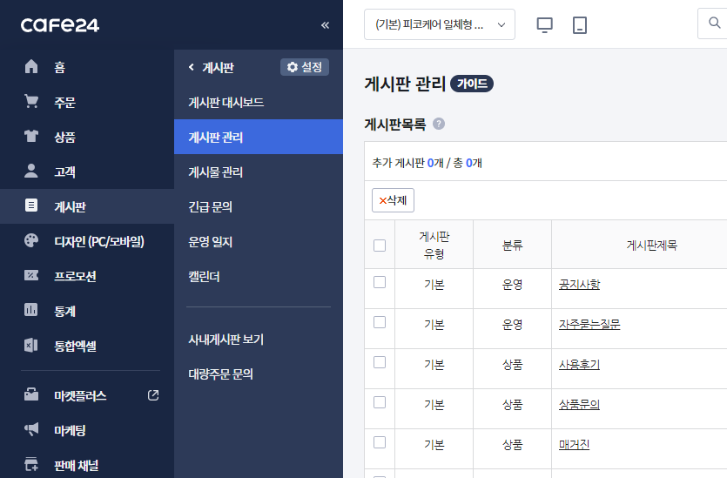
Task: Click the bar chart icon for 통계
Action: (31, 310)
